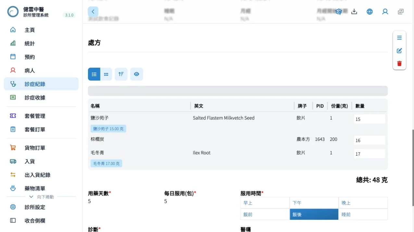Open 貨物訂單 shopping cart icon
Image resolution: width=414 pixels, height=232 pixels.
click(13, 148)
